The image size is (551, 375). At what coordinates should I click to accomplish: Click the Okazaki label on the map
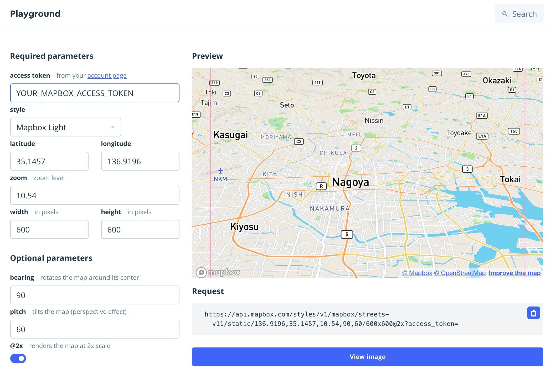coord(497,80)
